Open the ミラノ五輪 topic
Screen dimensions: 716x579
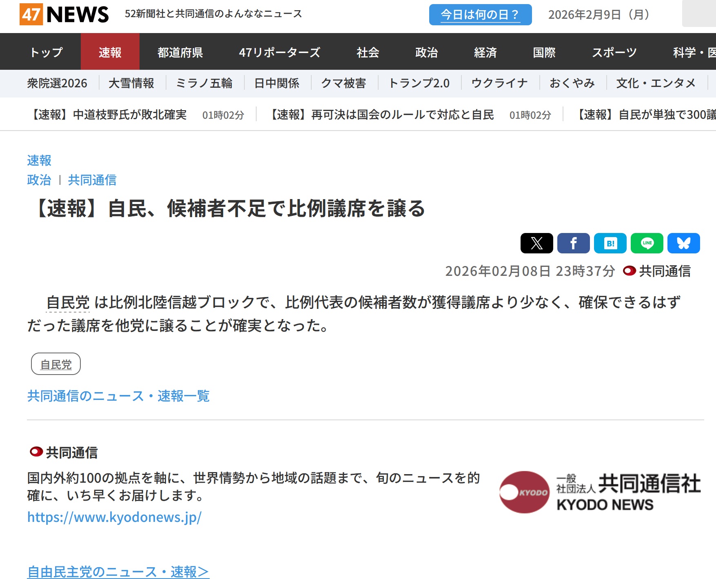pos(204,83)
